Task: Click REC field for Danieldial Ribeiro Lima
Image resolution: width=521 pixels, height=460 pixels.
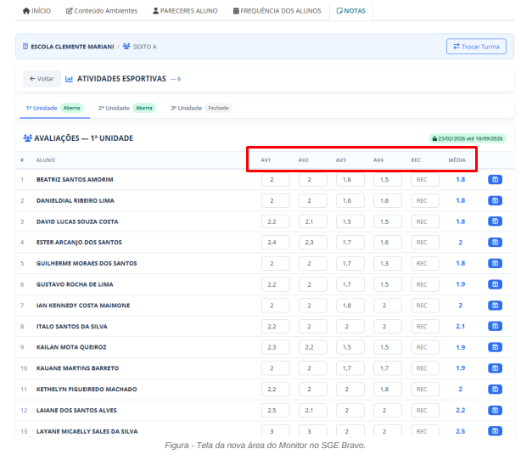Action: coord(425,200)
